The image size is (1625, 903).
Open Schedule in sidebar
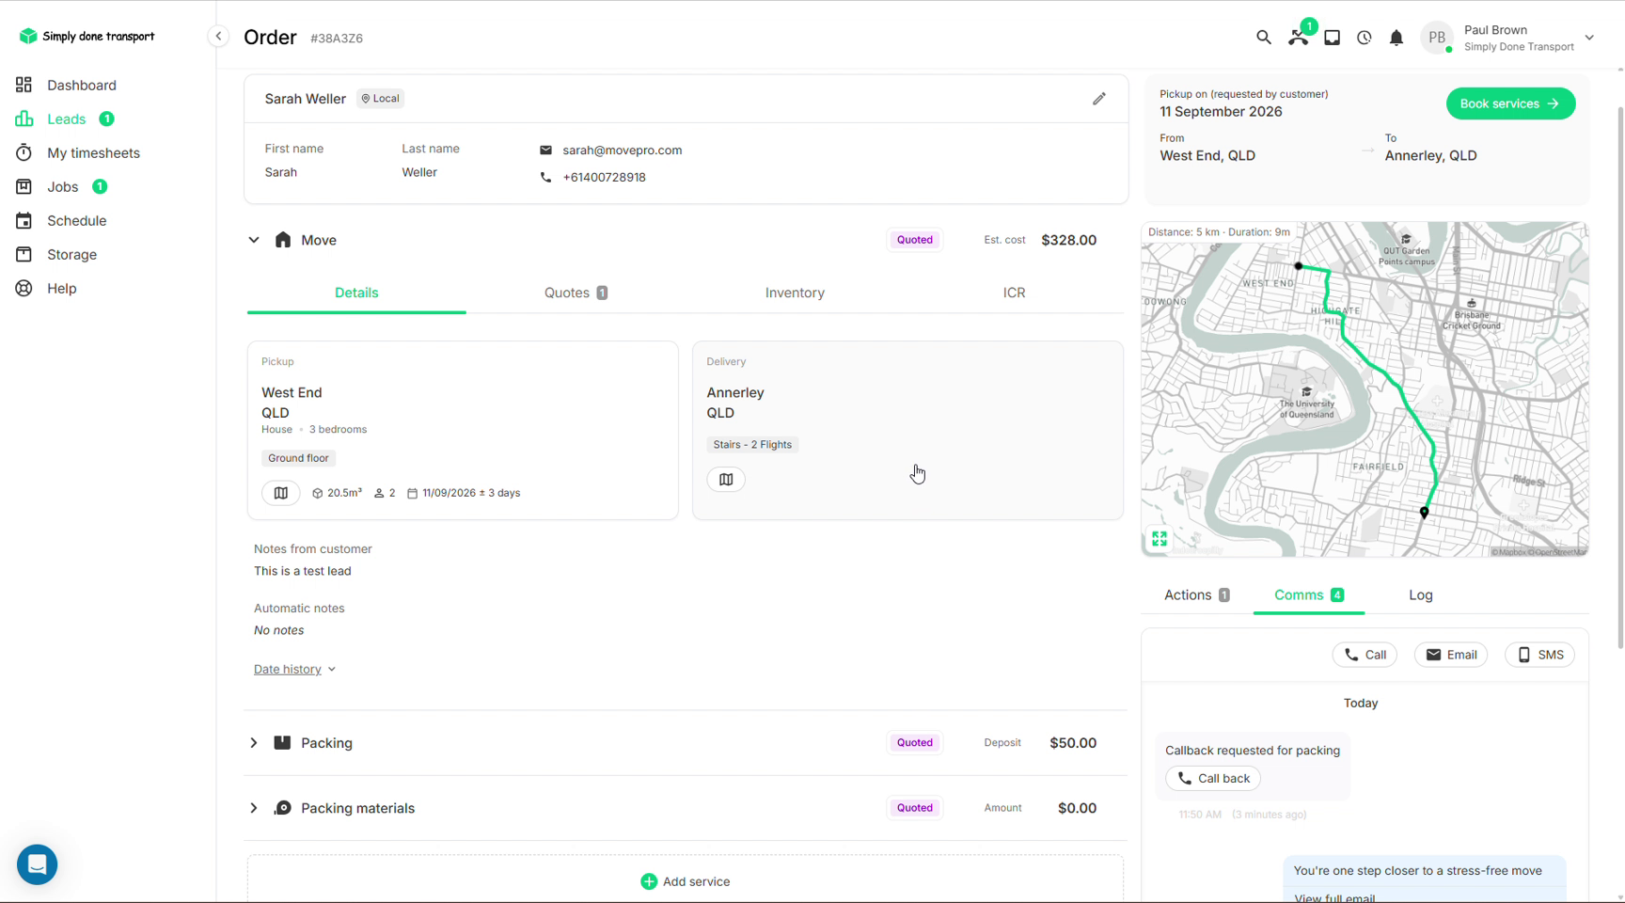(77, 220)
